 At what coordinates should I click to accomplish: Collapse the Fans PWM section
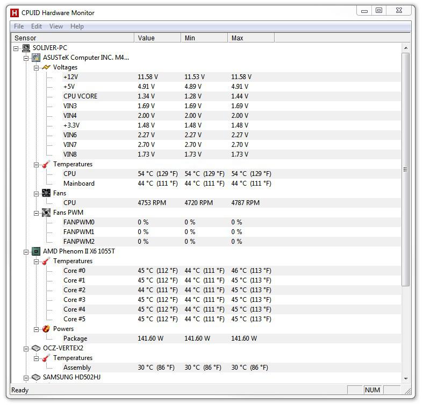(36, 214)
